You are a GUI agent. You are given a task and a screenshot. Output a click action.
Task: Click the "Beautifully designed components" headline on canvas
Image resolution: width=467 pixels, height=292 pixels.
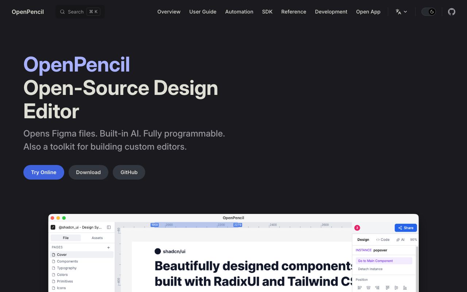253,266
